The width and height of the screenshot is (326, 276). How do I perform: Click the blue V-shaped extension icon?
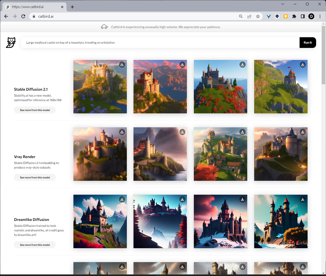(x=269, y=16)
